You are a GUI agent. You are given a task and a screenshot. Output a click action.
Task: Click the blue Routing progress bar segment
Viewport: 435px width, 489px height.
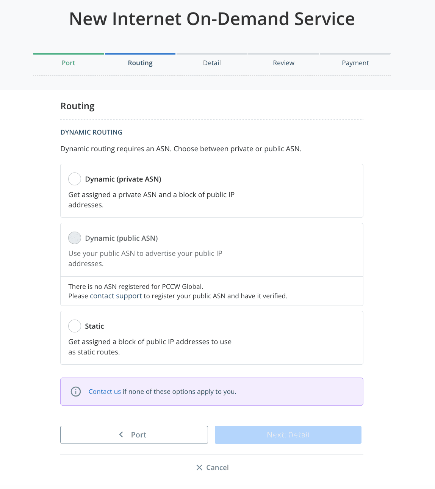tap(140, 54)
